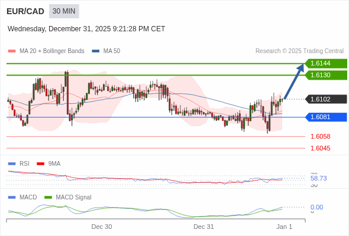Click the MACD legend swatch
The image size is (349, 236).
click(x=12, y=198)
